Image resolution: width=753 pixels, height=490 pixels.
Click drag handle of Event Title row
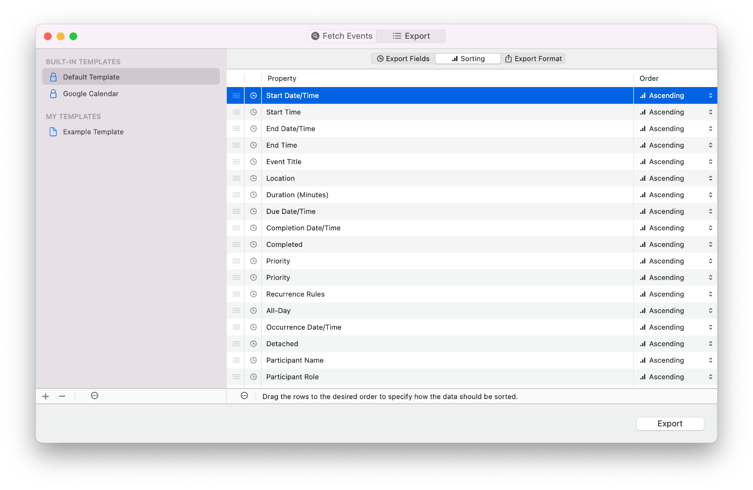pyautogui.click(x=236, y=162)
